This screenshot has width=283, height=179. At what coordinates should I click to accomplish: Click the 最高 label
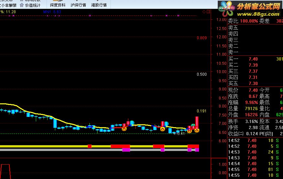pyautogui.click(x=264, y=96)
